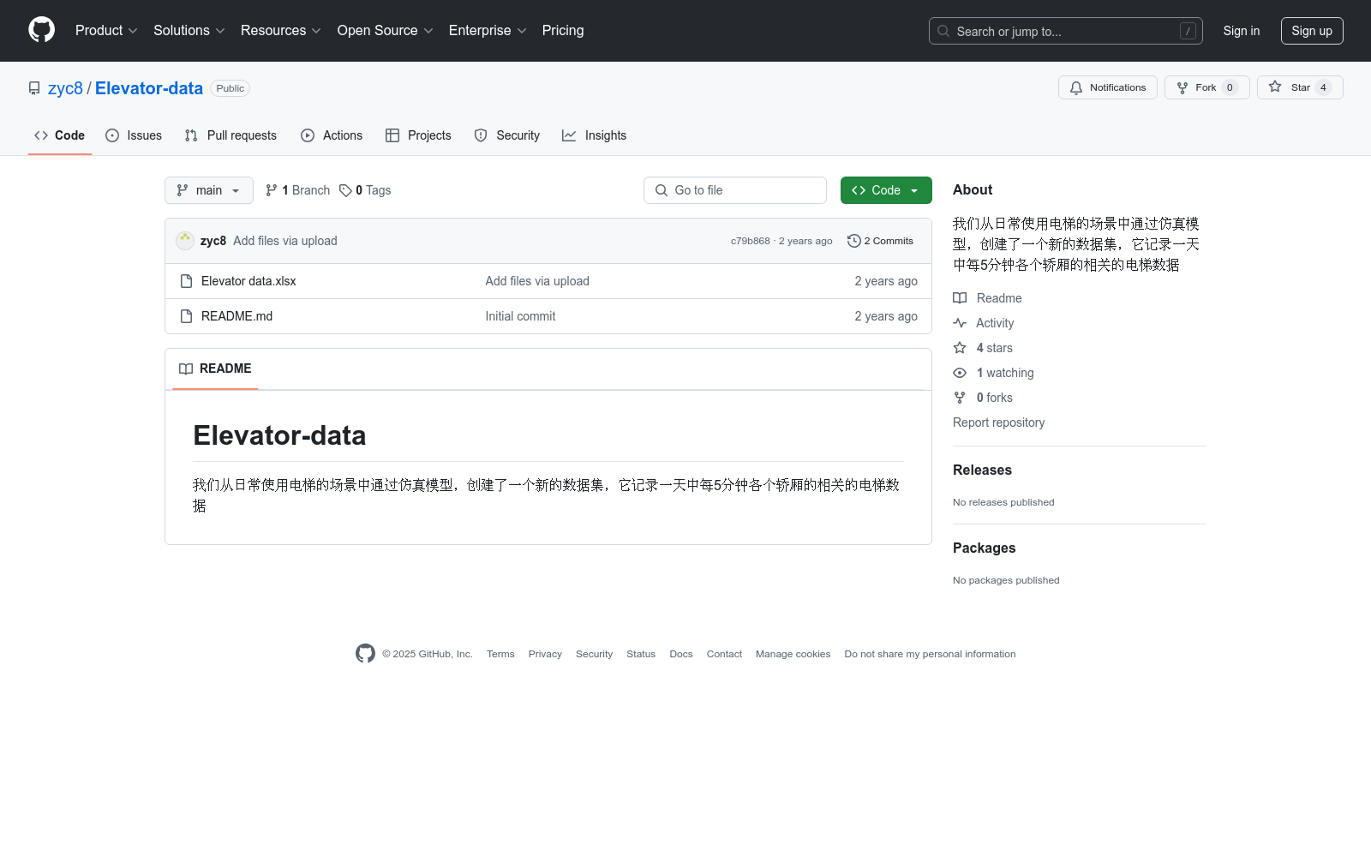
Task: View the 1 watching link
Action: [993, 373]
